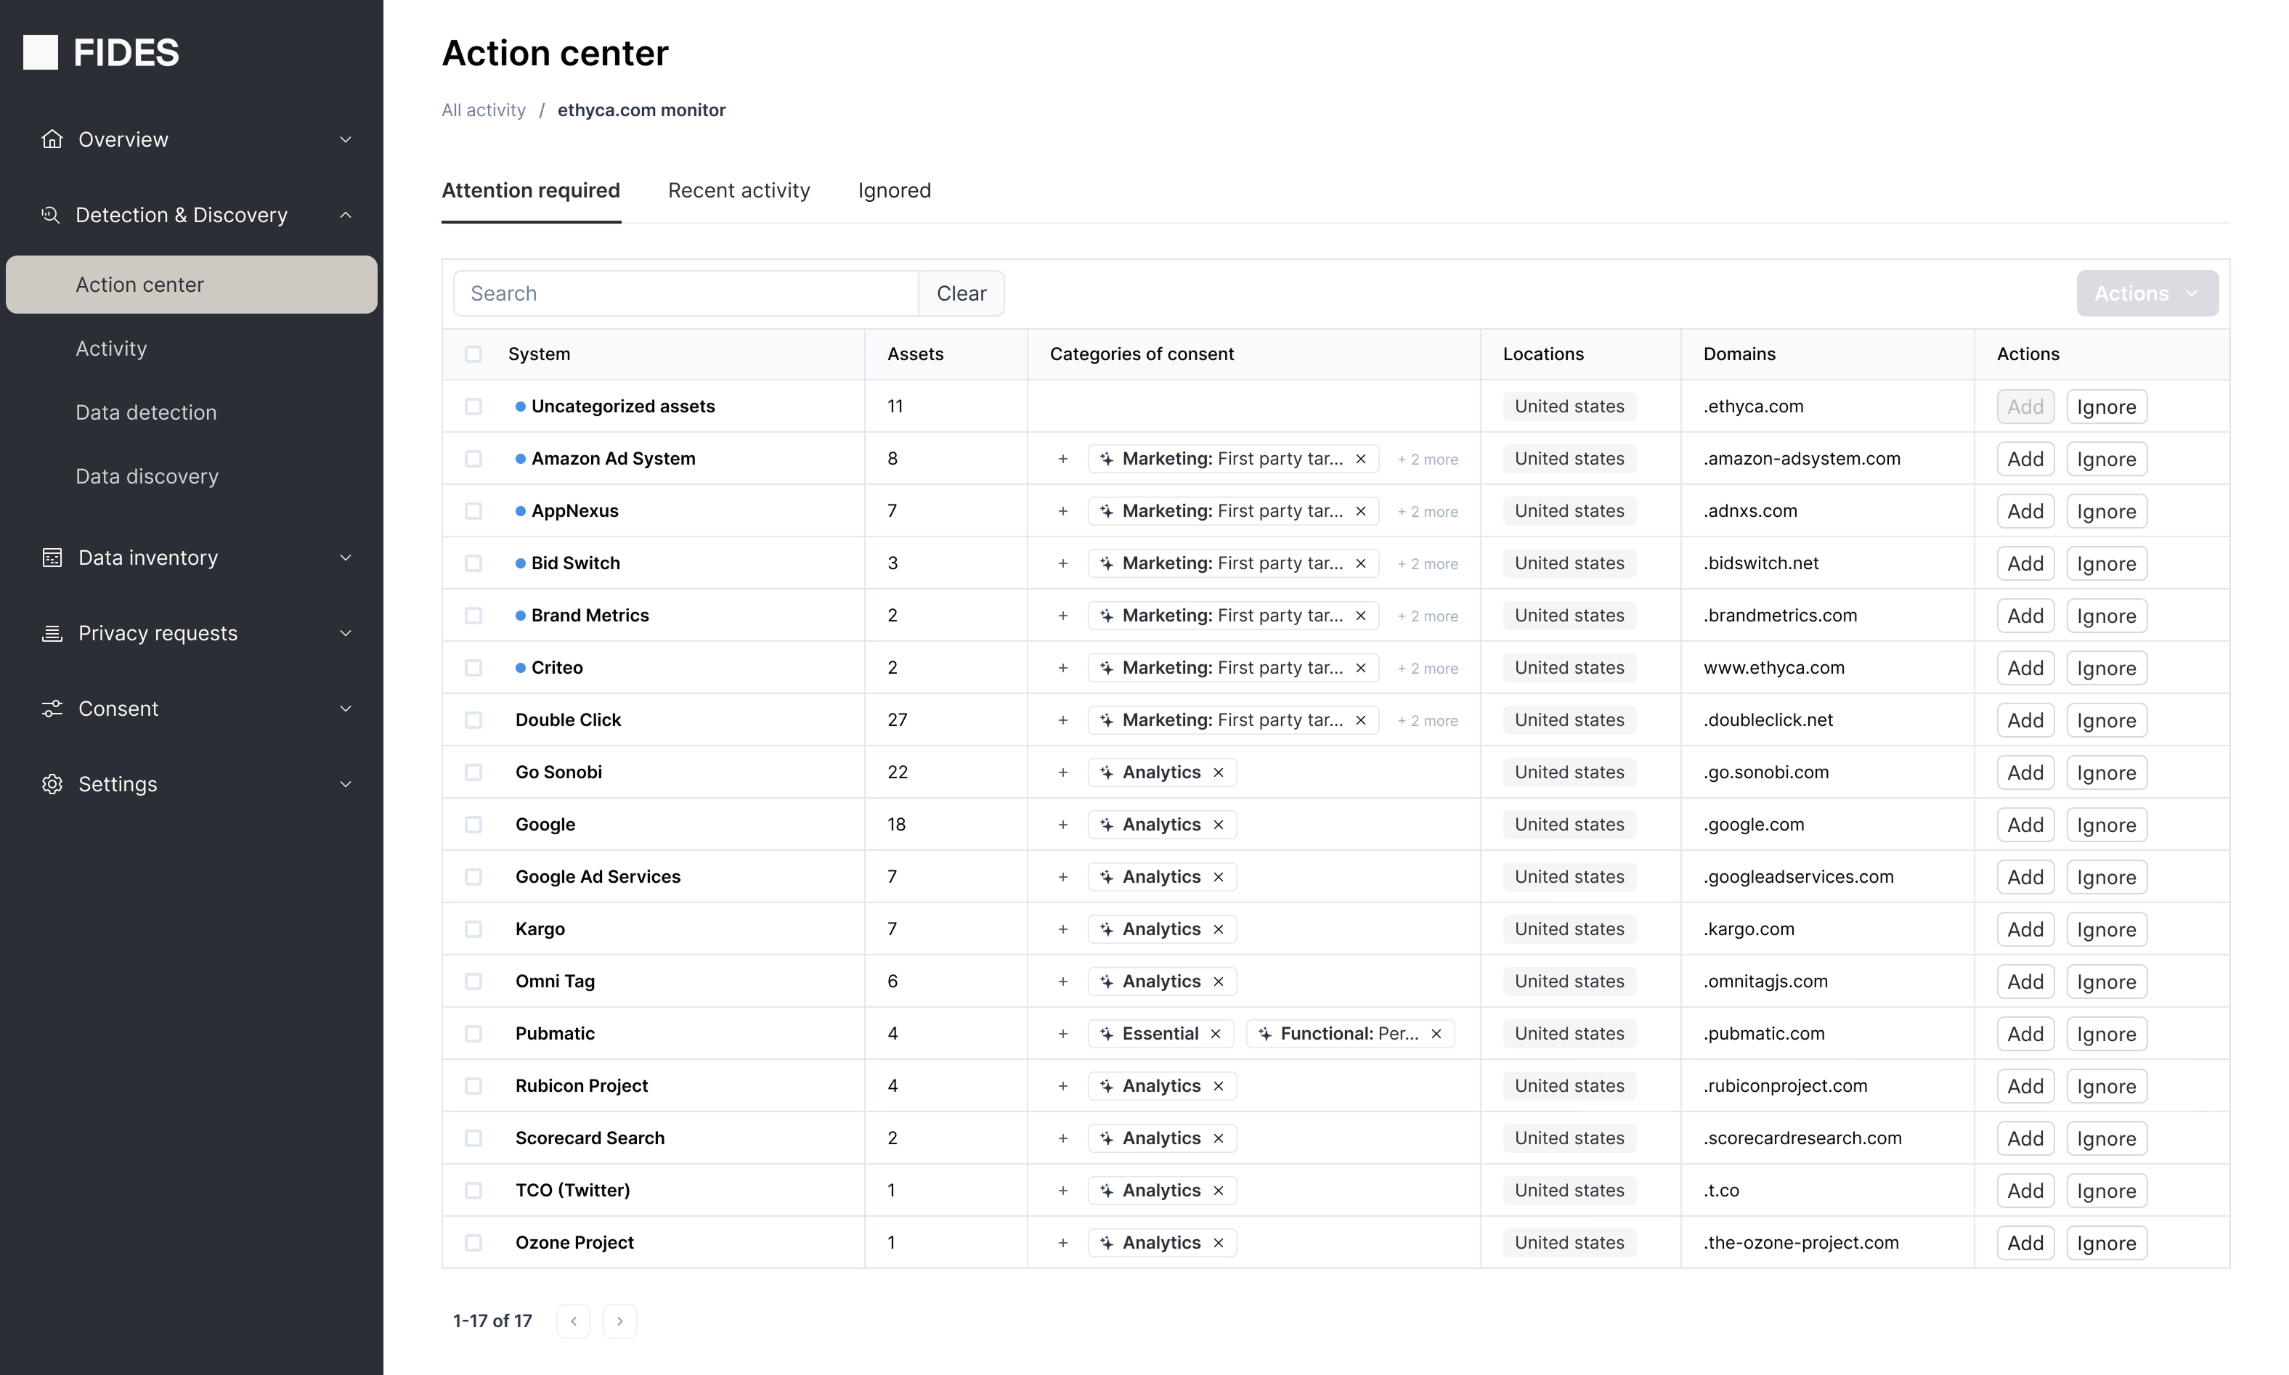2289x1375 pixels.
Task: Select Attention required tab
Action: point(531,191)
